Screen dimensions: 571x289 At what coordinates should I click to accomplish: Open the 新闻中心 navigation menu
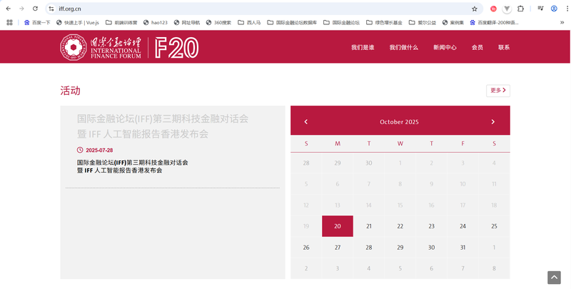(x=445, y=48)
